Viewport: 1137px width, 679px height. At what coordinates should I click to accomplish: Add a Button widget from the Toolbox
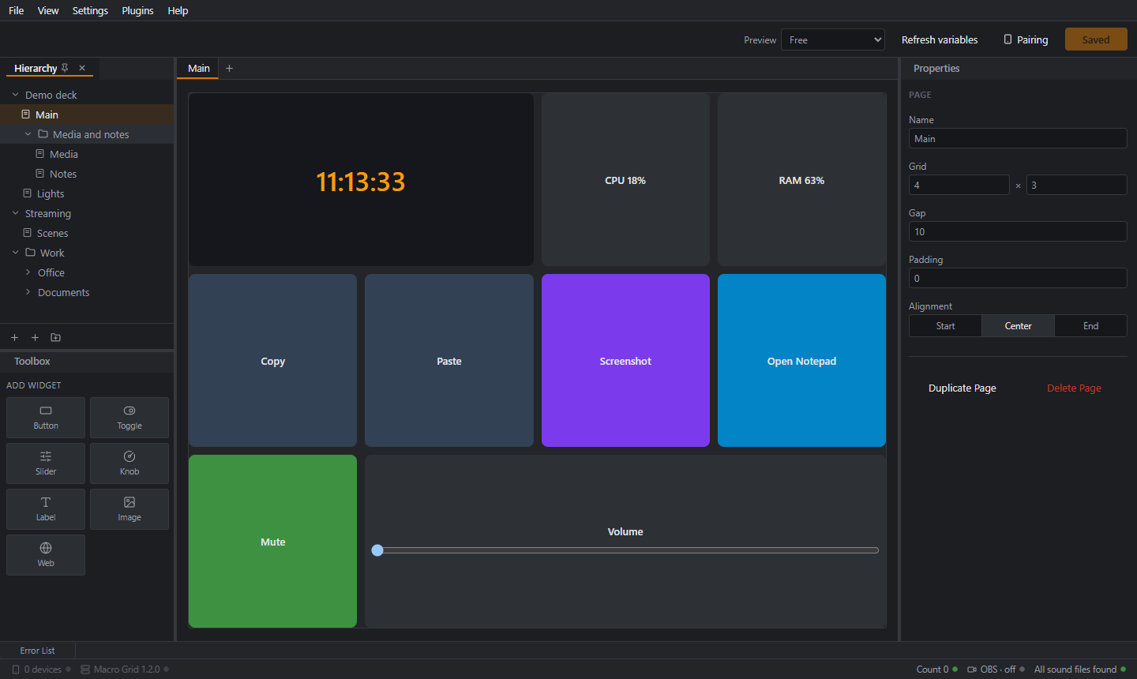pyautogui.click(x=46, y=418)
